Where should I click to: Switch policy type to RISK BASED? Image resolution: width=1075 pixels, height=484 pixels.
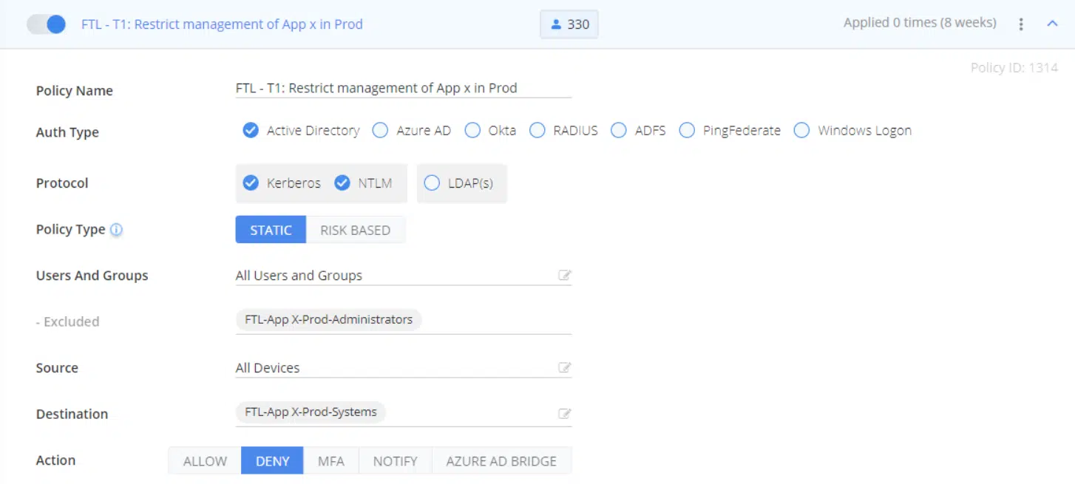click(355, 230)
